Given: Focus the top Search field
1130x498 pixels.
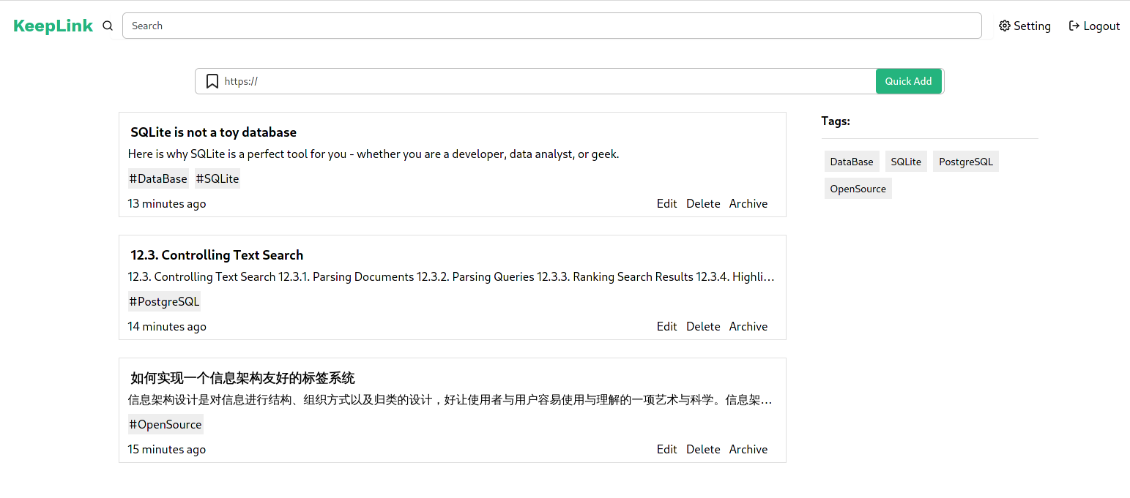Looking at the screenshot, I should point(551,26).
